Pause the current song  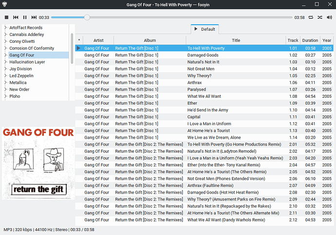point(25,17)
